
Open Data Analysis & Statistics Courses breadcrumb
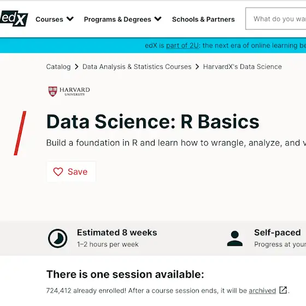tap(137, 67)
